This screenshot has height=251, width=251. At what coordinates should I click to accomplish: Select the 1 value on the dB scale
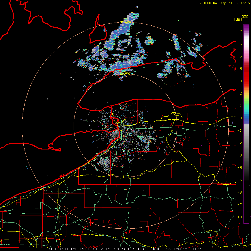[241, 106]
